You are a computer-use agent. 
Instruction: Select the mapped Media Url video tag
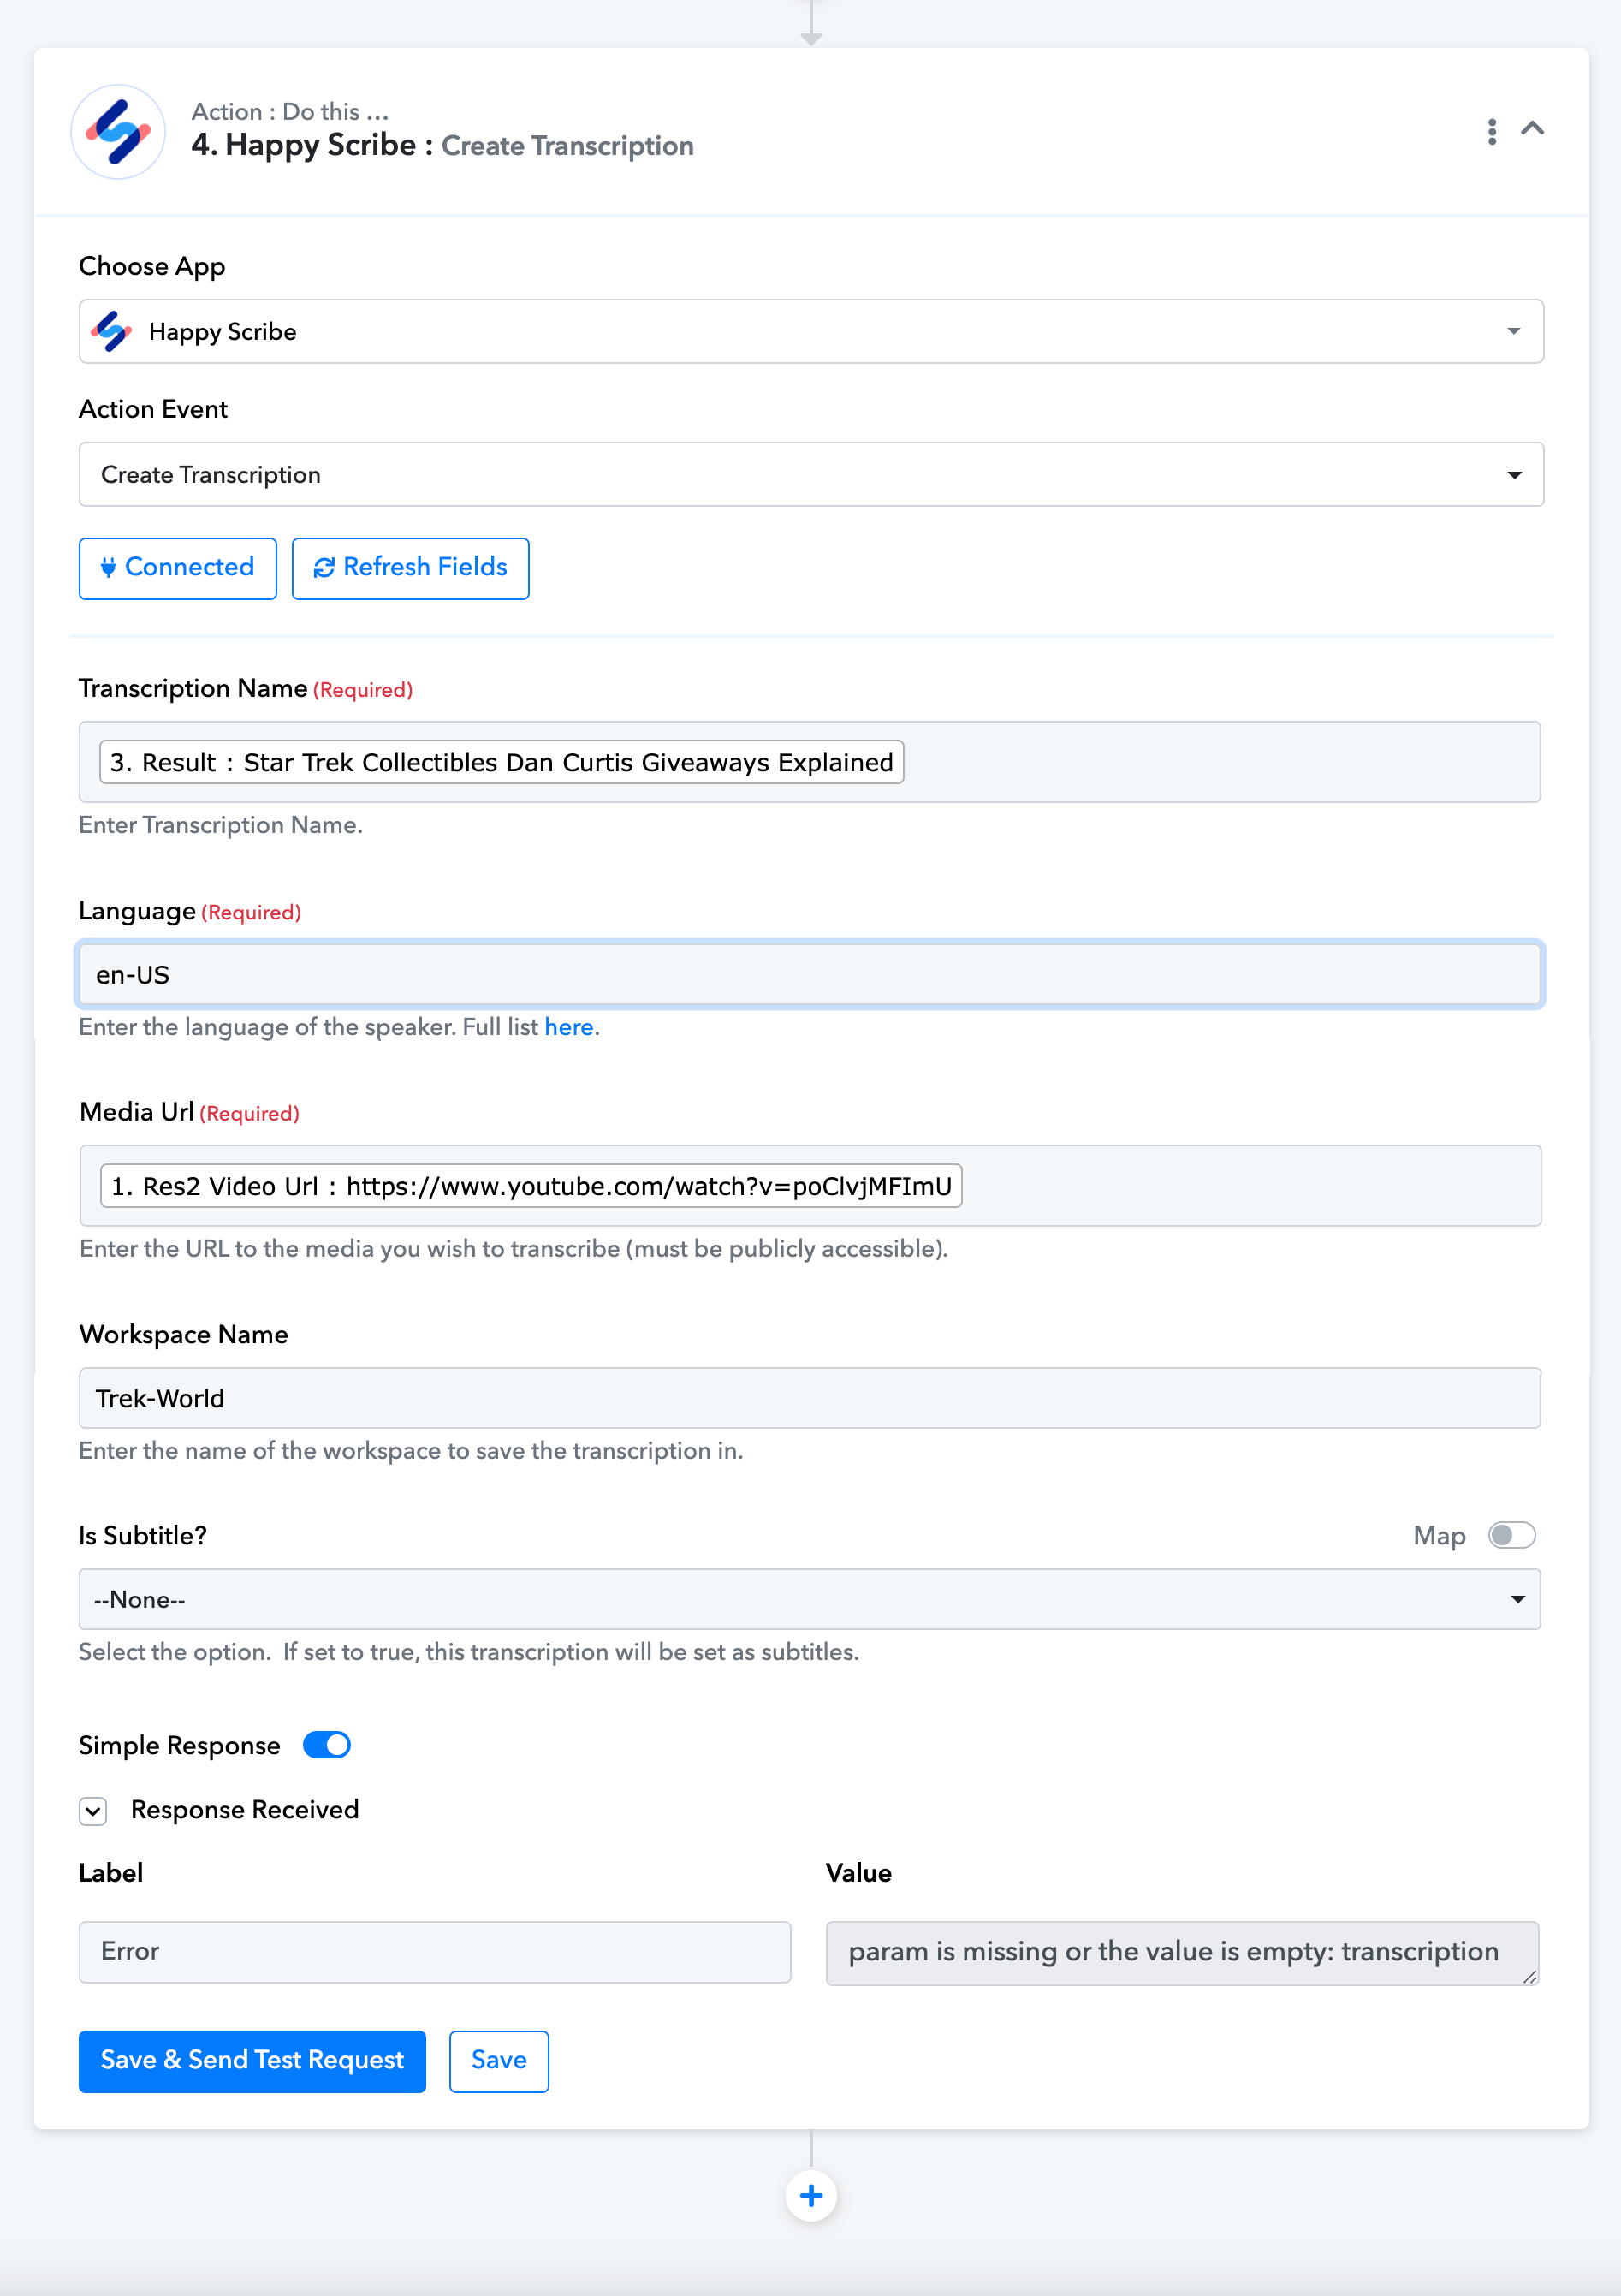[531, 1186]
